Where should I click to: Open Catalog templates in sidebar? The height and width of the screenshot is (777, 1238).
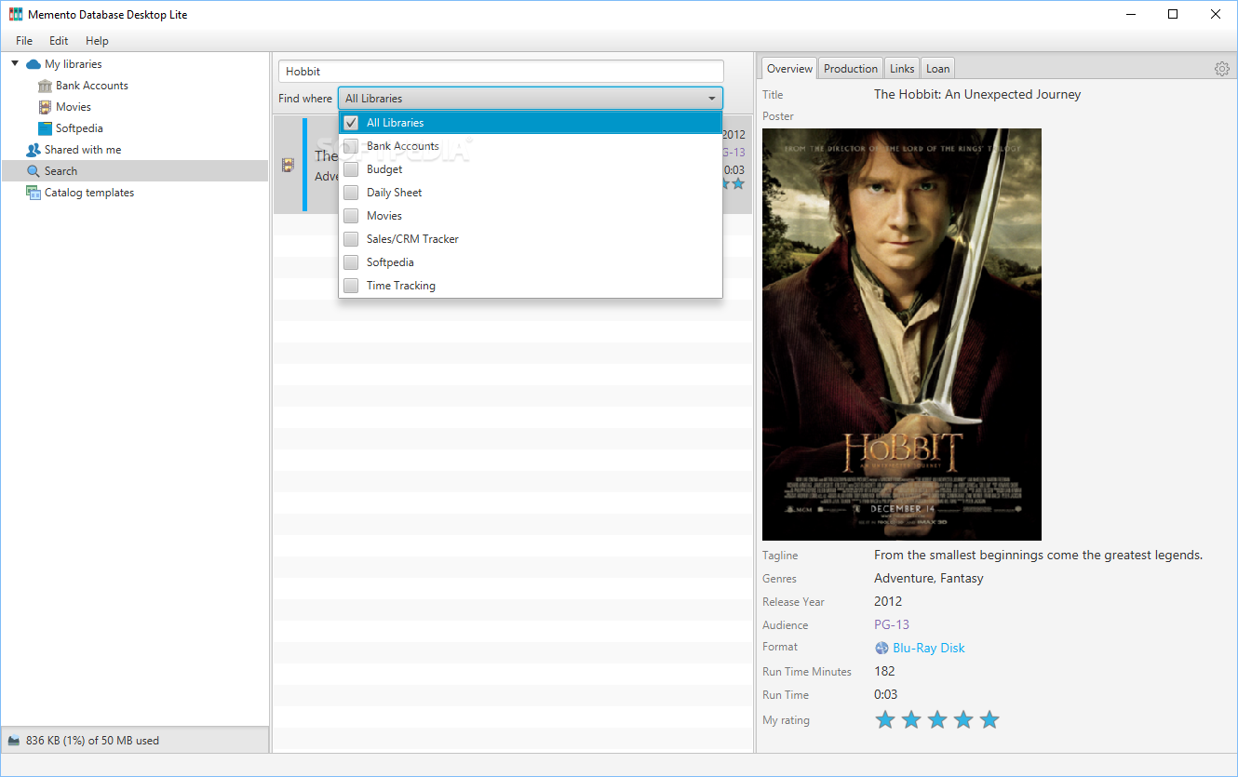(x=89, y=193)
